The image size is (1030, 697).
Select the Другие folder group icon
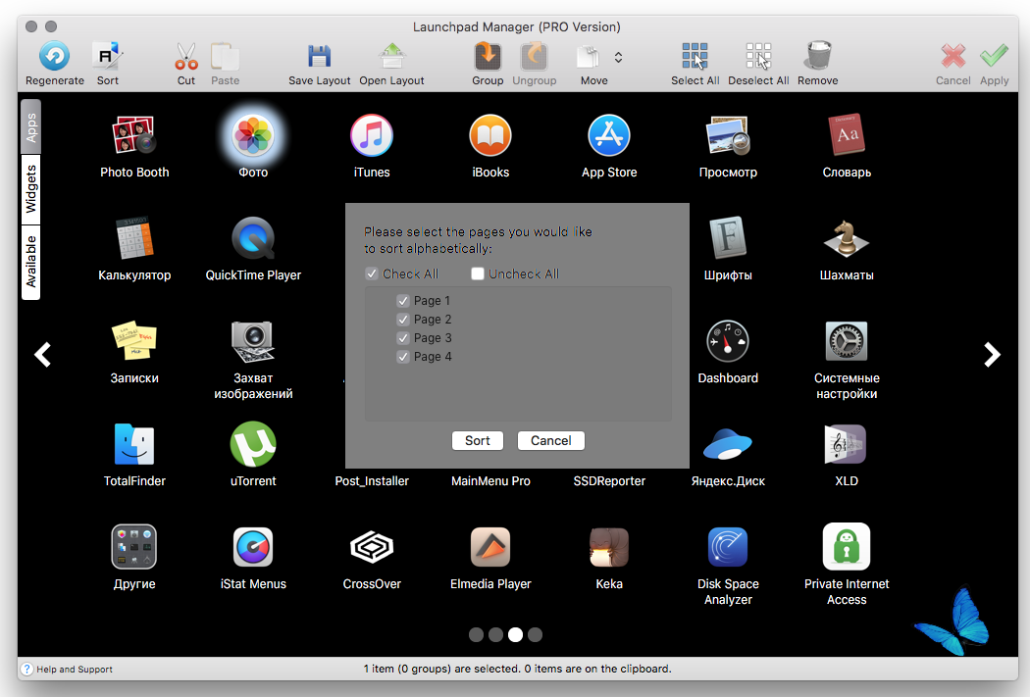134,547
